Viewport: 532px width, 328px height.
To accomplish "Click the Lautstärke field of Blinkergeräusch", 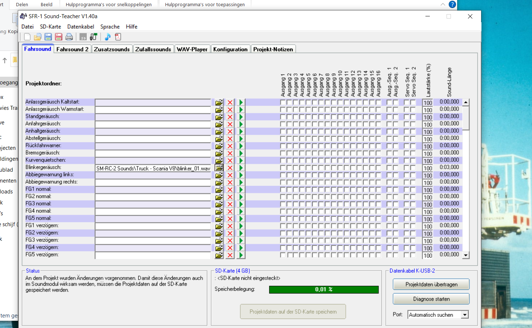I will coord(428,168).
